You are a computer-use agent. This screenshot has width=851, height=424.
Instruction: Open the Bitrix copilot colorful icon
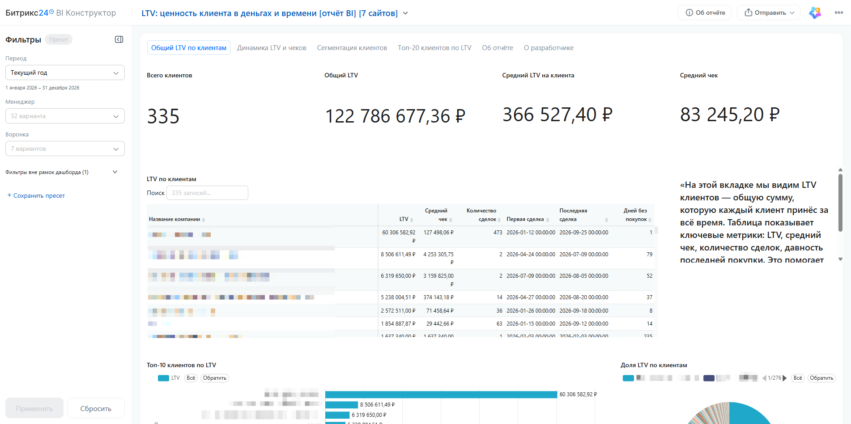click(x=815, y=13)
